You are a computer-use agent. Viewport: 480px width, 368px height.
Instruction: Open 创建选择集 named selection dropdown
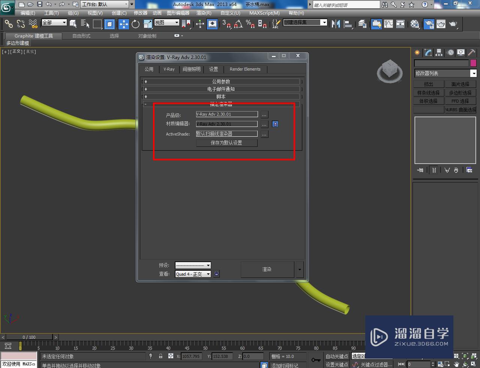pos(305,23)
